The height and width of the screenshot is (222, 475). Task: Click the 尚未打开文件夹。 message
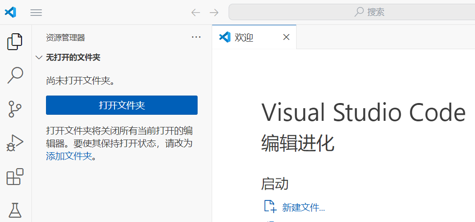tap(81, 81)
